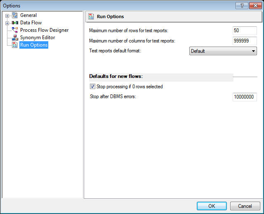Click the 'Test reports default format' label
The height and width of the screenshot is (214, 264).
pyautogui.click(x=115, y=51)
